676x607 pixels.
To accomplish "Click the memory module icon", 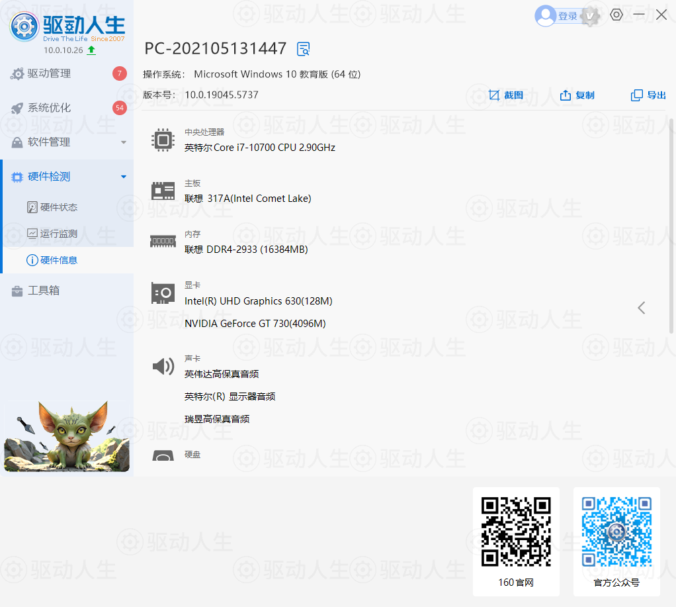I will point(163,242).
